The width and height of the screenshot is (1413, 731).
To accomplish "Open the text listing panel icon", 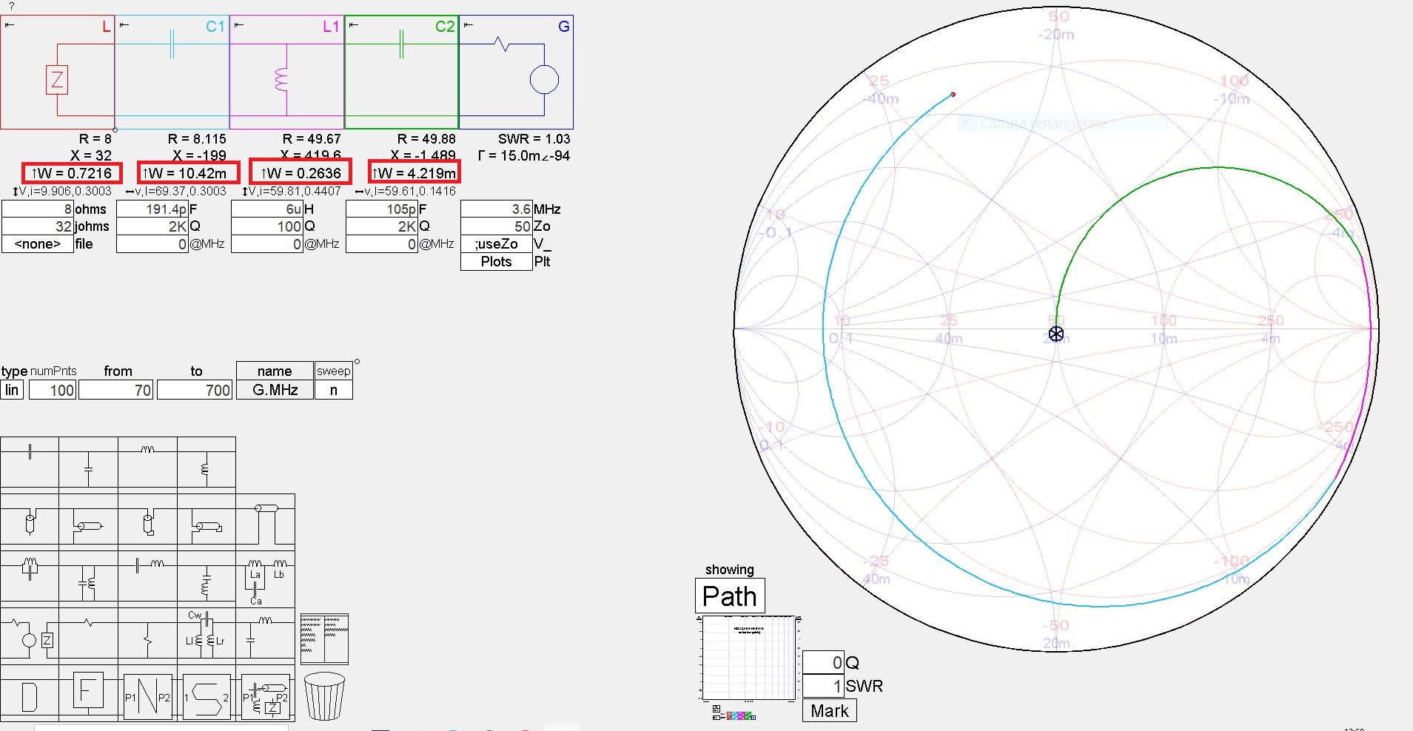I will (324, 639).
